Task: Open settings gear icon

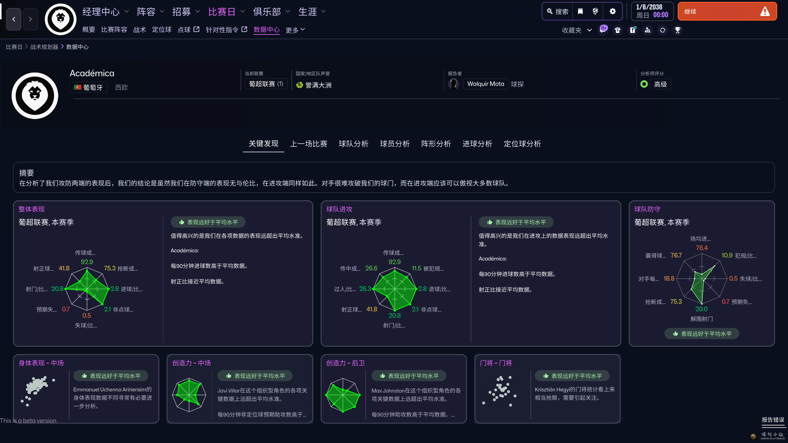Action: (612, 11)
